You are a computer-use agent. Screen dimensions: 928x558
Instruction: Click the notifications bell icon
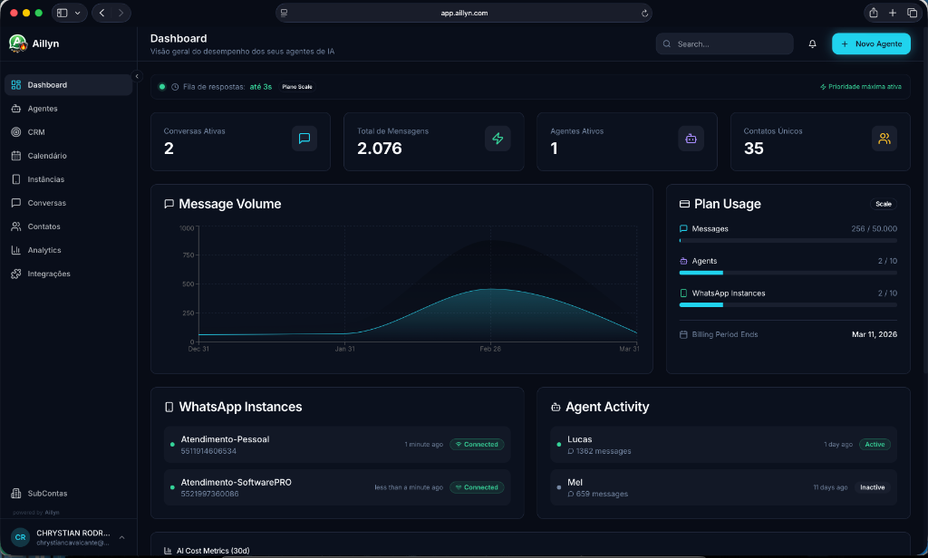812,43
